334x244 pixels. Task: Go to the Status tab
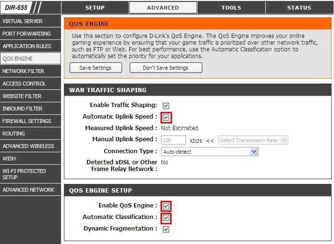pos(299,8)
